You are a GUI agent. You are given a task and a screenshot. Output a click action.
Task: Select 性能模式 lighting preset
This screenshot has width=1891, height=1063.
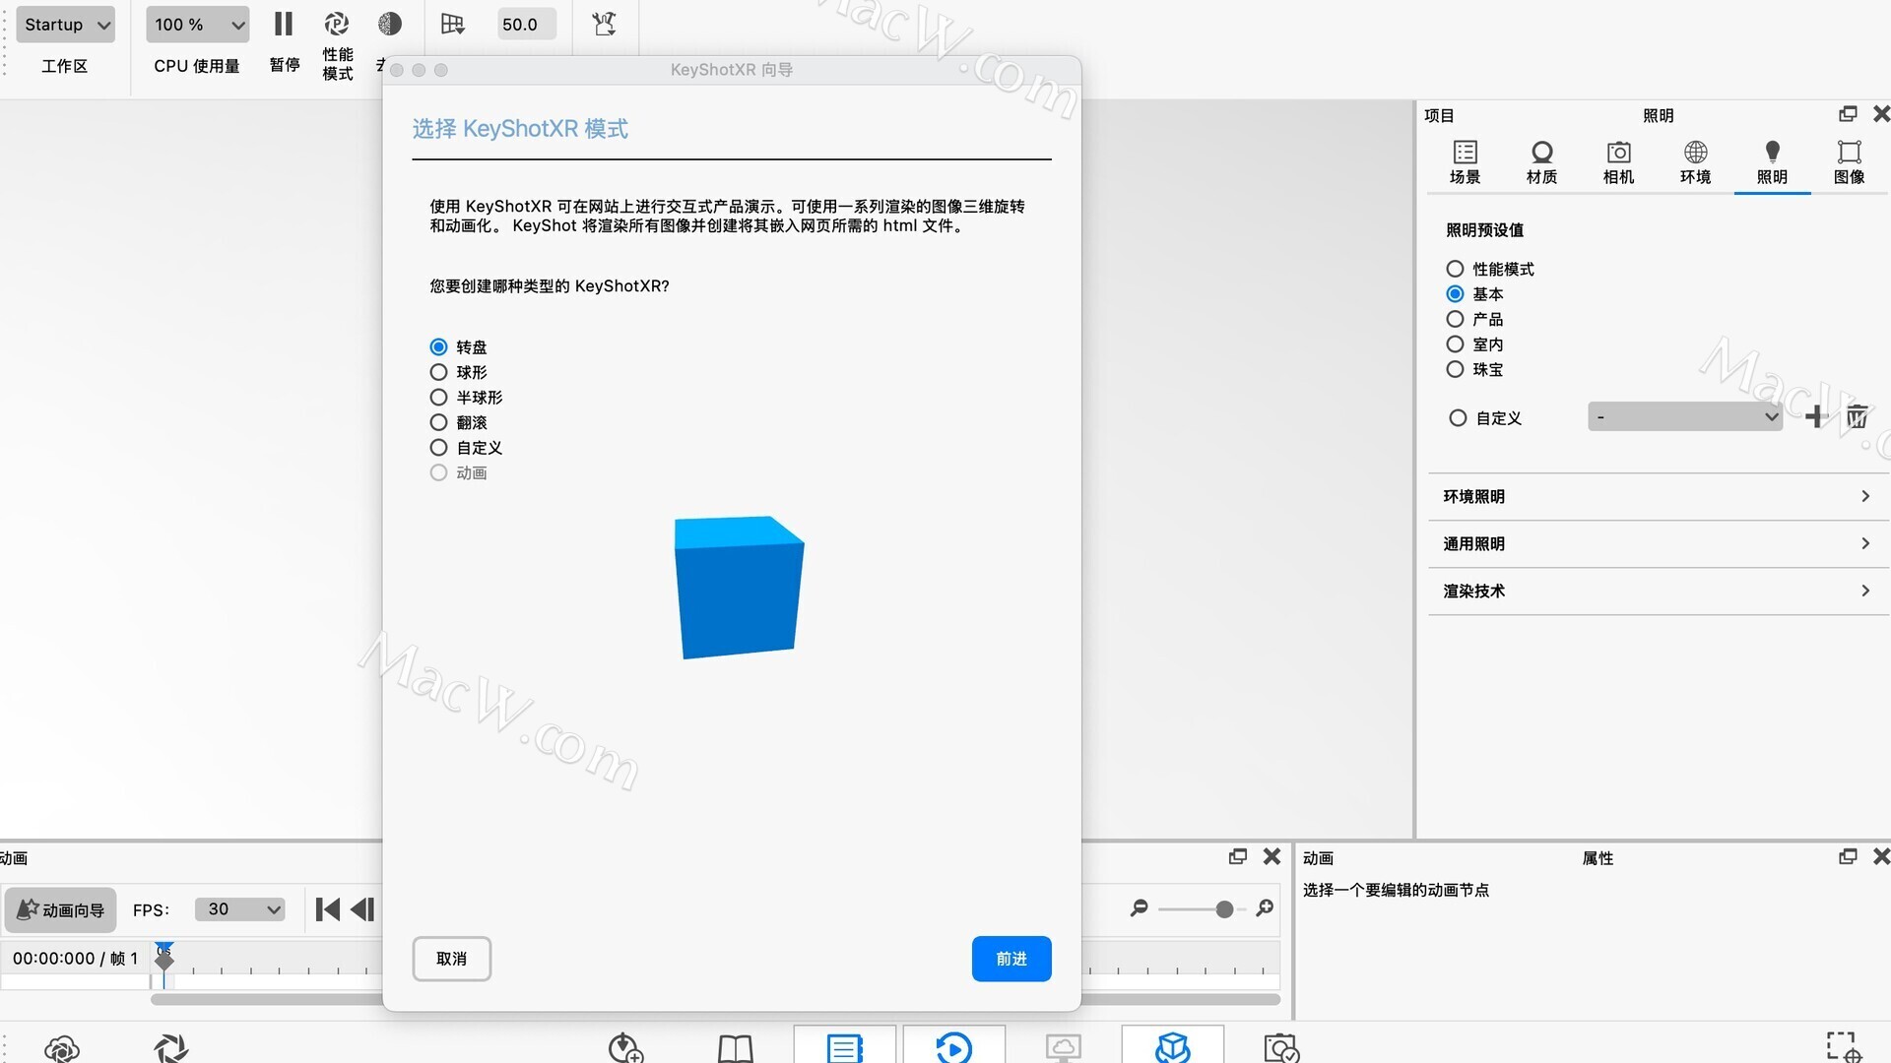[x=1455, y=269]
